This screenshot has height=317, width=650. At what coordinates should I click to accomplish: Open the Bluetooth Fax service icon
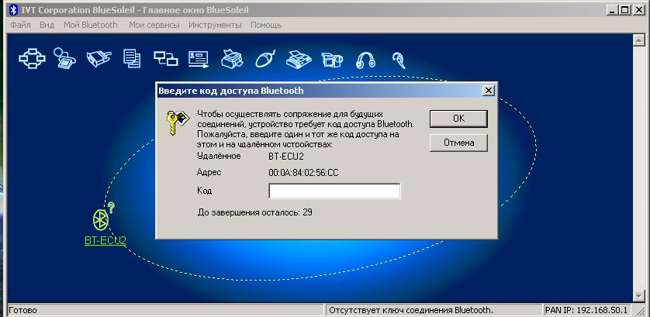pyautogui.click(x=299, y=59)
